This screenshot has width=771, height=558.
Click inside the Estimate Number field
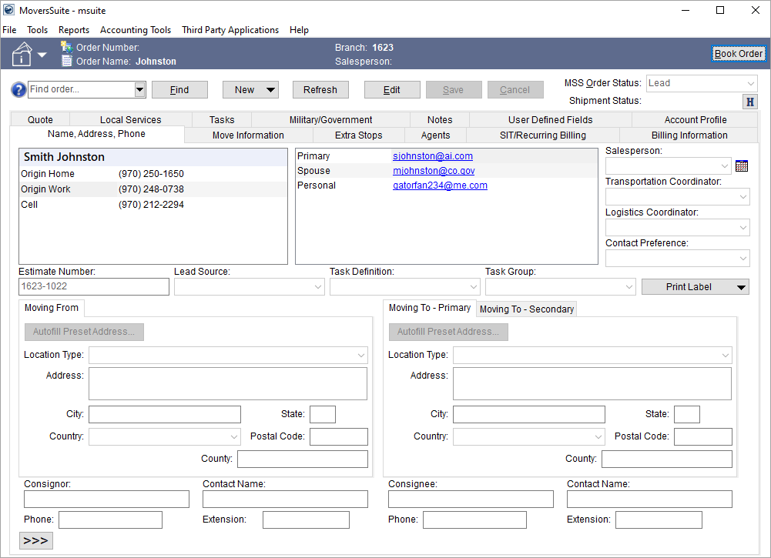92,286
